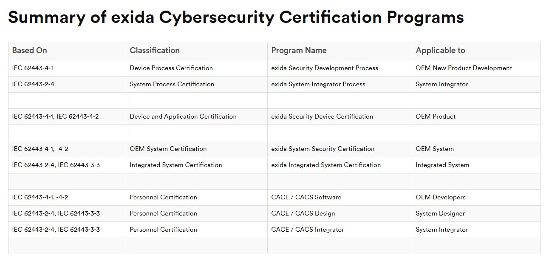Click 'IEC 62443-4-1, IEC 62443-4-2' cell
This screenshot has height=261, width=549.
[x=67, y=116]
